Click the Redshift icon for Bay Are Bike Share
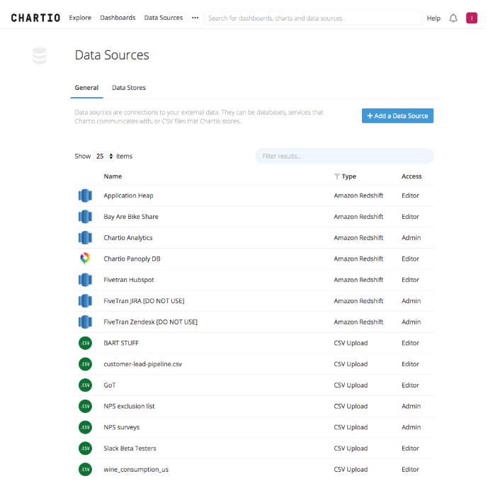This screenshot has height=503, width=488. pyautogui.click(x=85, y=217)
